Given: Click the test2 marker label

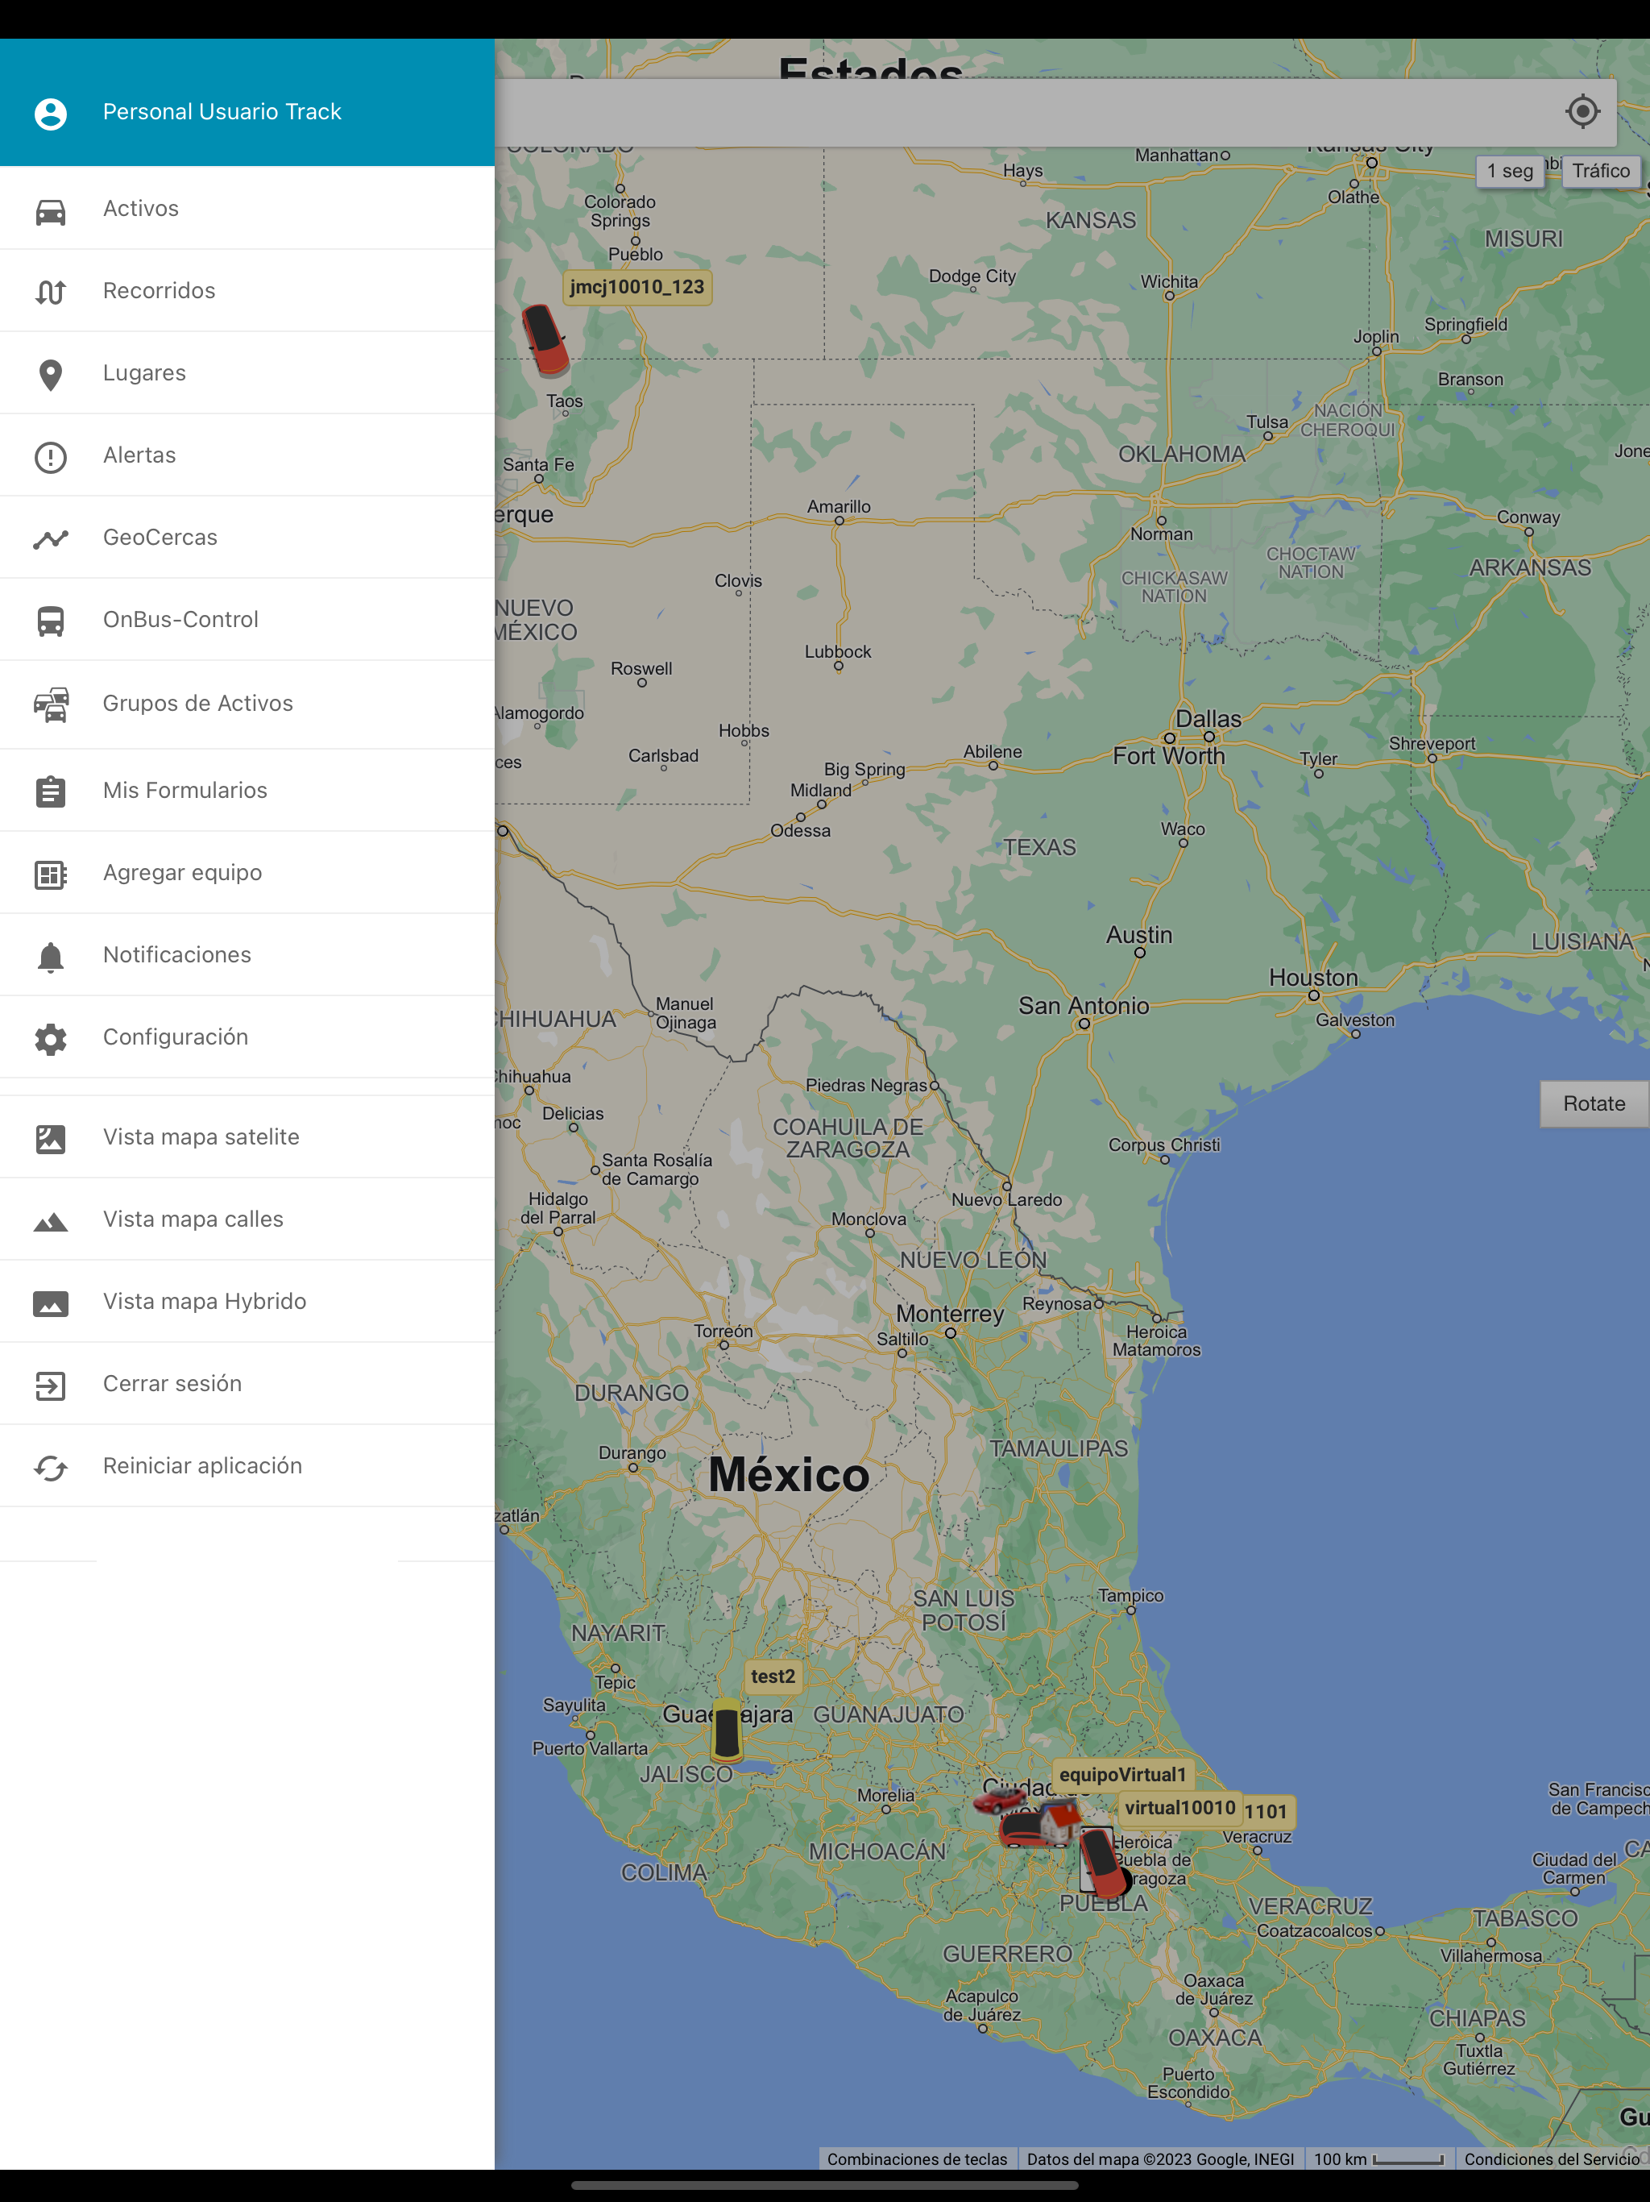Looking at the screenshot, I should (x=773, y=1677).
